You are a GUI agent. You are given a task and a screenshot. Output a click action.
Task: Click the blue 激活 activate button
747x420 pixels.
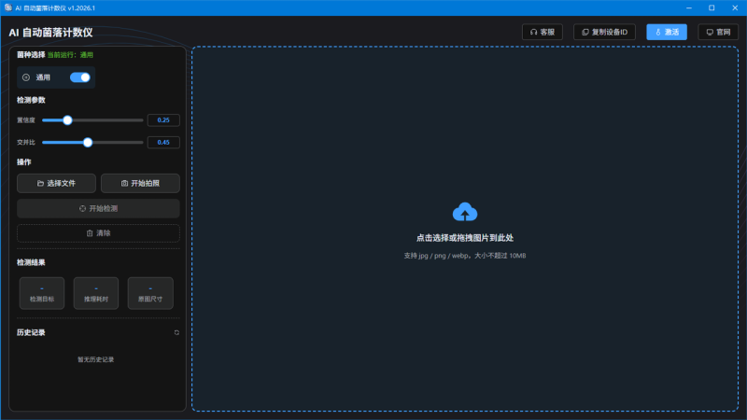click(x=667, y=32)
